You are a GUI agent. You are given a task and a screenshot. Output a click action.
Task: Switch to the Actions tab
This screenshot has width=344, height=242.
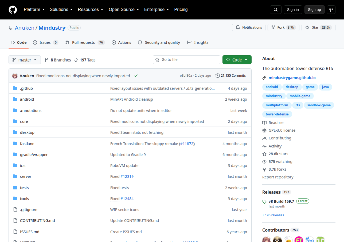pyautogui.click(x=121, y=43)
